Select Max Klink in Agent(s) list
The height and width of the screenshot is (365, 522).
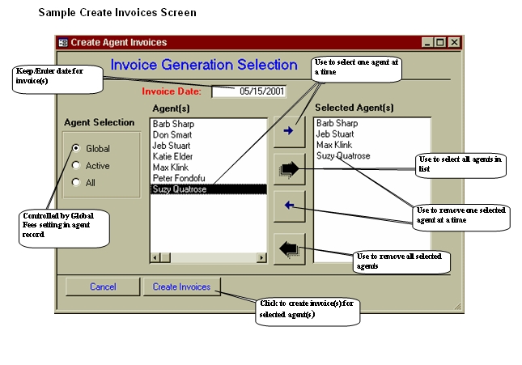pyautogui.click(x=209, y=168)
